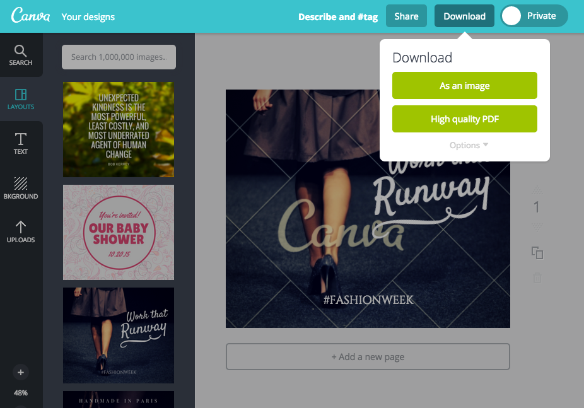Move page down arrow below number 1
Screen dimensions: 584x408
click(x=537, y=226)
